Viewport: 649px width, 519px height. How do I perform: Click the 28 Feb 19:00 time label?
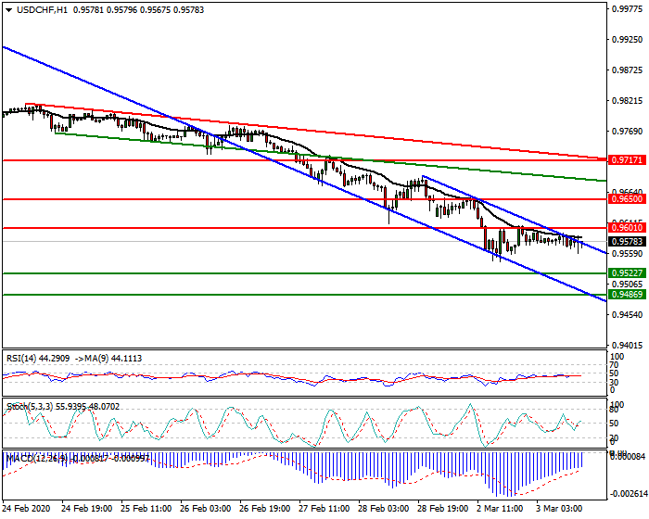coord(443,509)
